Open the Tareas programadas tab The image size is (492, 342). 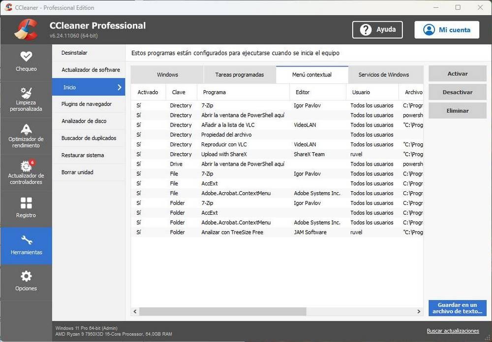(x=239, y=74)
